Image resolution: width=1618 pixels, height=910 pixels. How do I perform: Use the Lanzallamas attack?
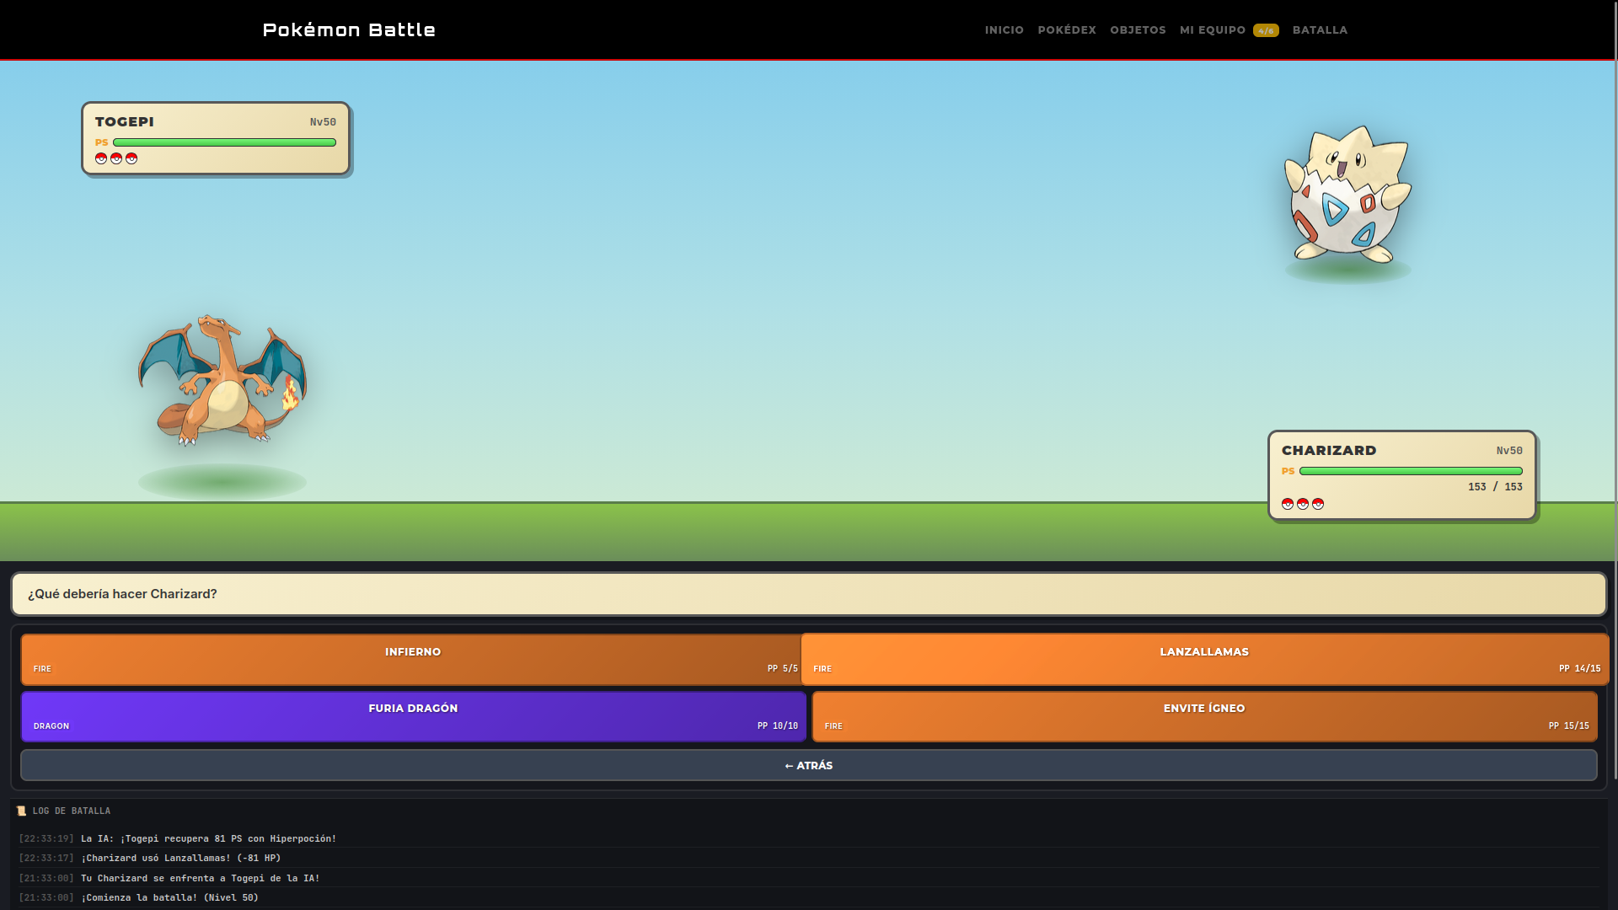pos(1205,659)
